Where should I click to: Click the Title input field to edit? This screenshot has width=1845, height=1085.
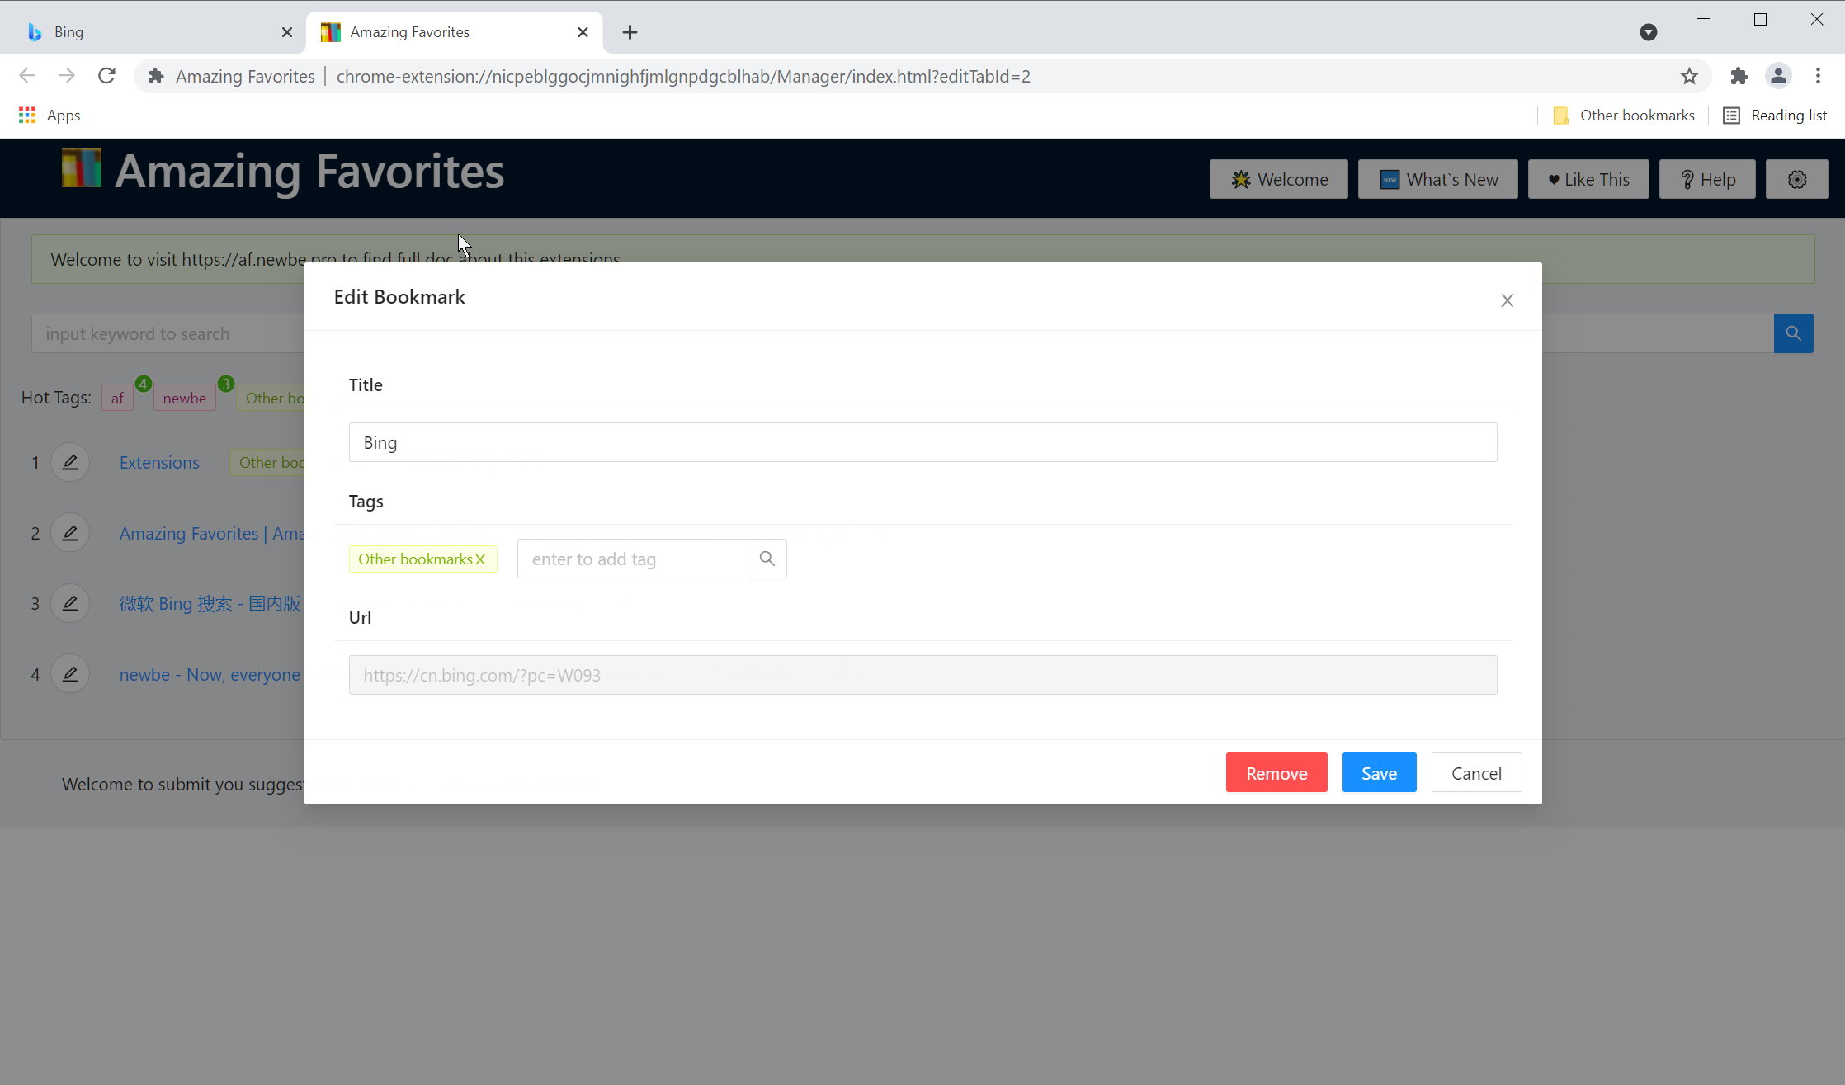pyautogui.click(x=922, y=441)
